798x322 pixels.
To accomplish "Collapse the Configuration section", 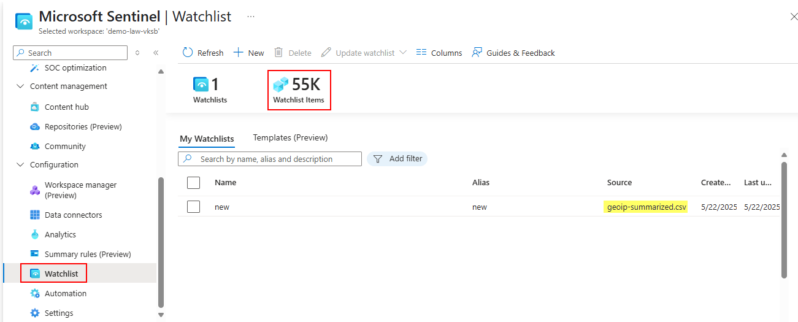I will click(20, 165).
